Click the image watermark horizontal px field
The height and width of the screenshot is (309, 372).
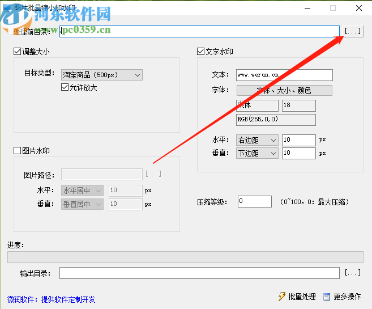click(x=126, y=191)
